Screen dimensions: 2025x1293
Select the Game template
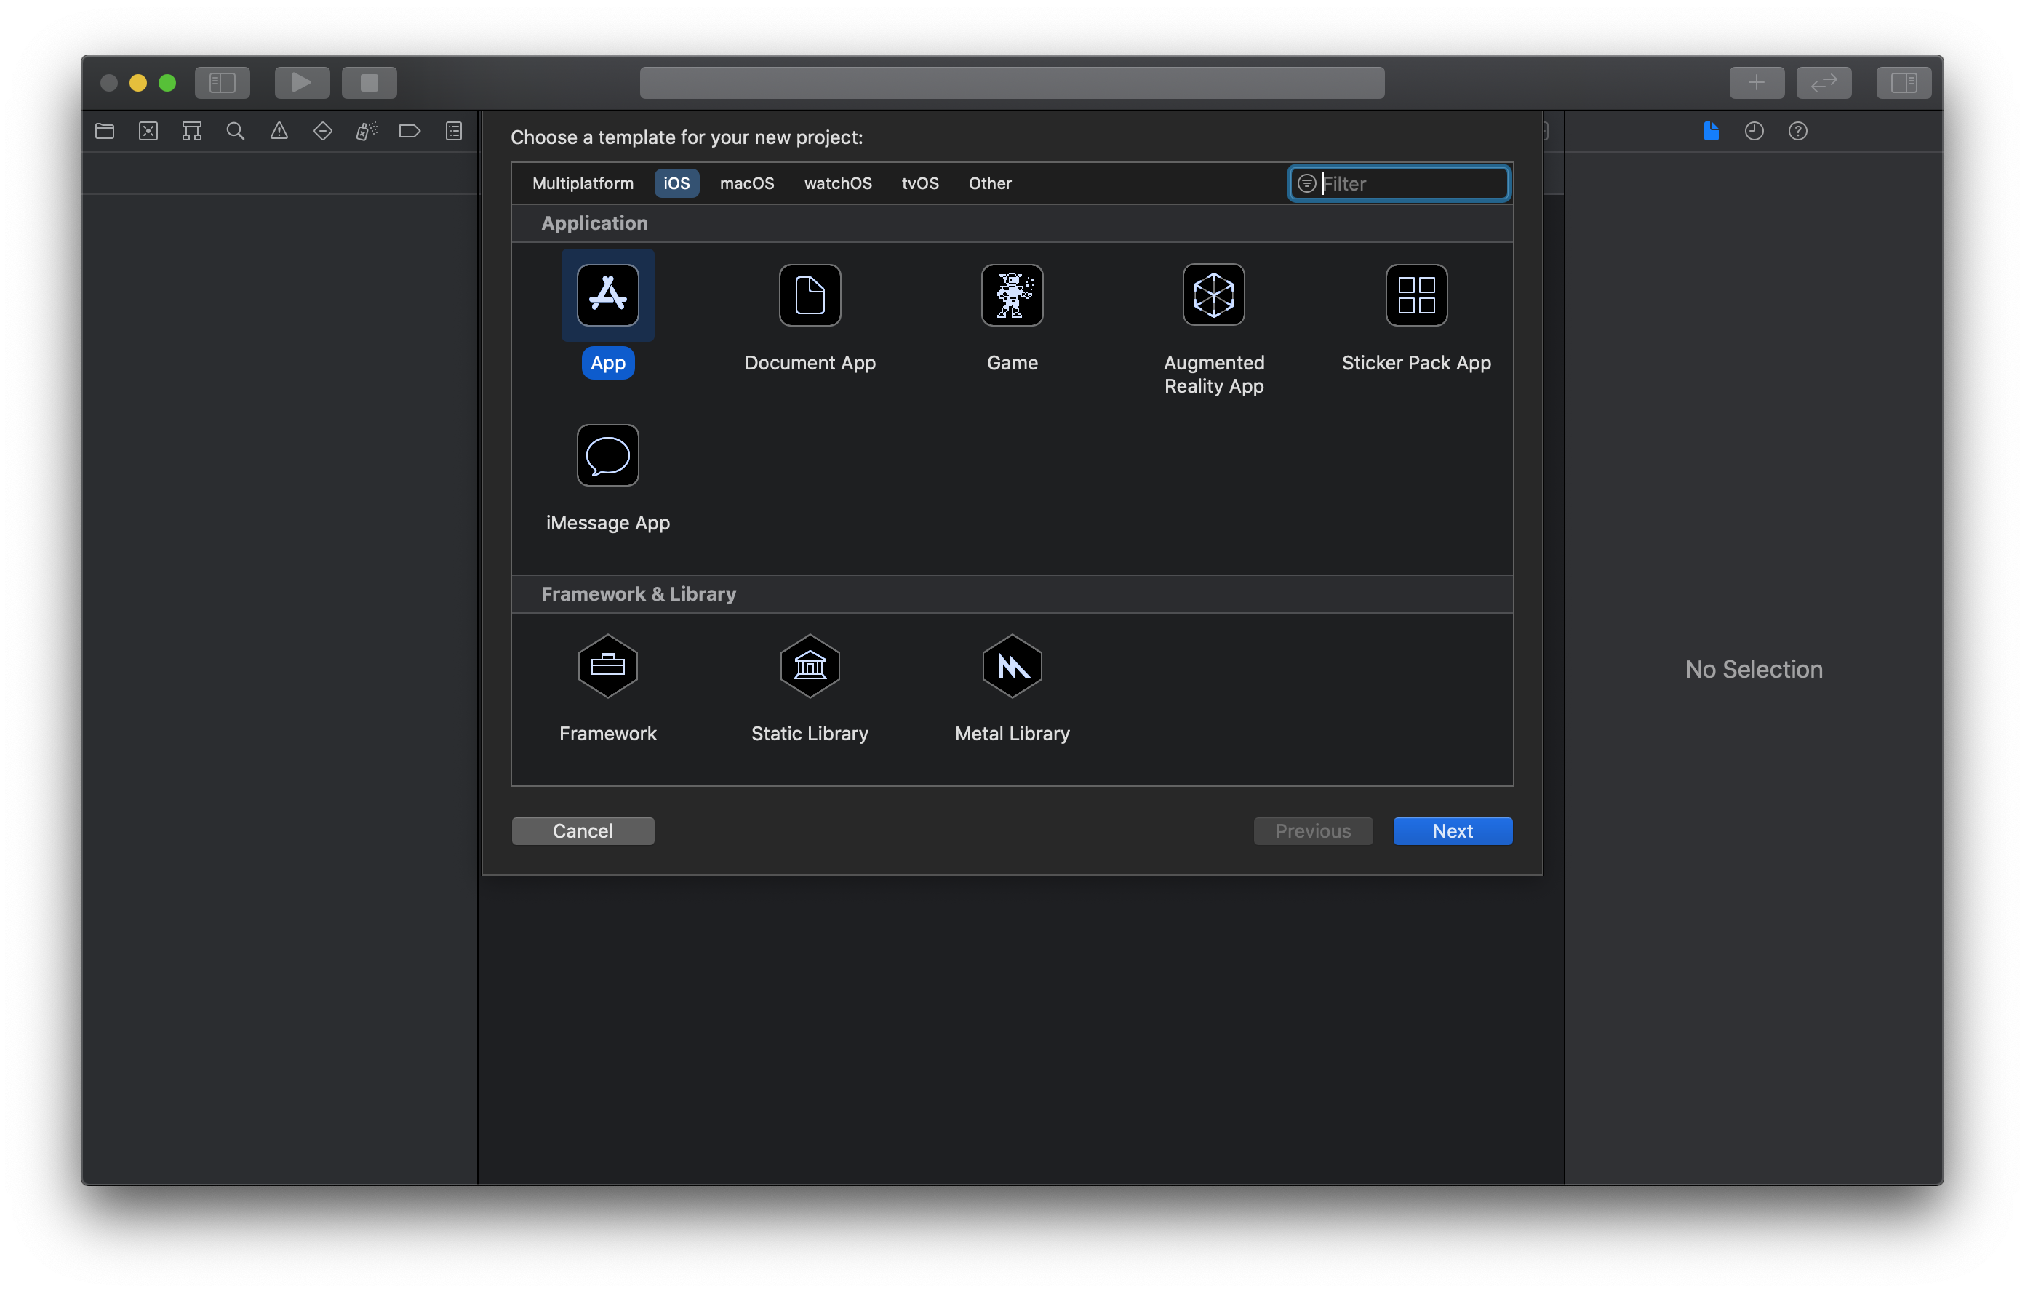click(1012, 296)
